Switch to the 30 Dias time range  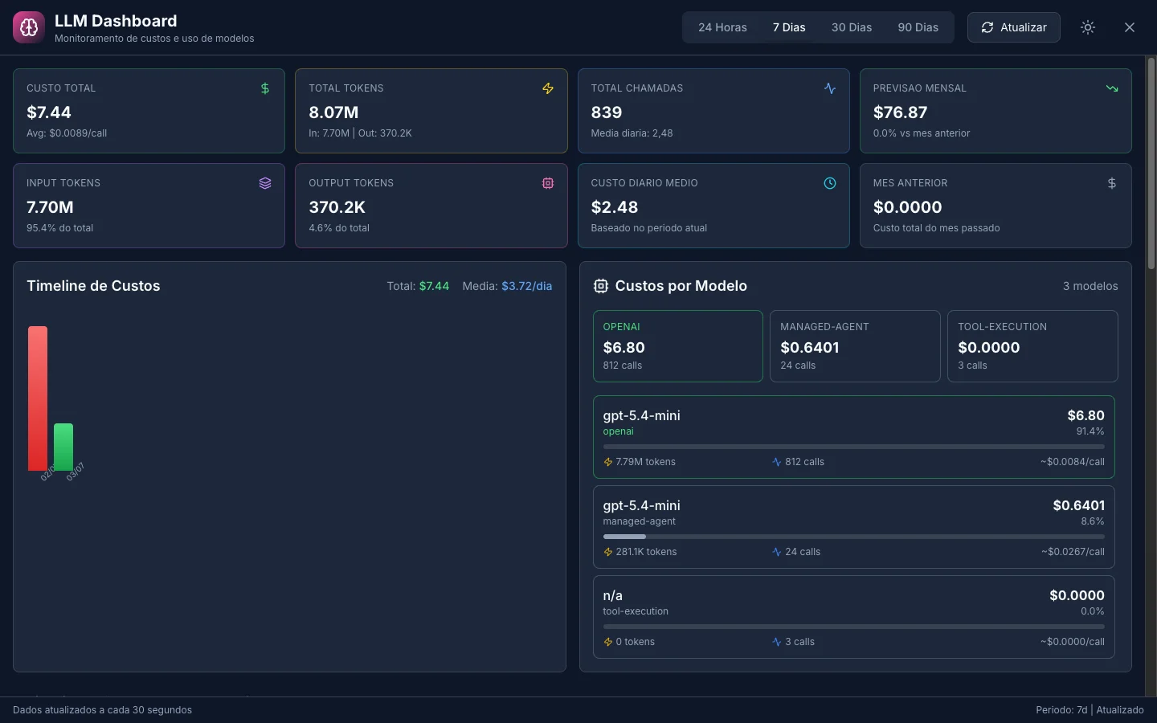(x=852, y=27)
